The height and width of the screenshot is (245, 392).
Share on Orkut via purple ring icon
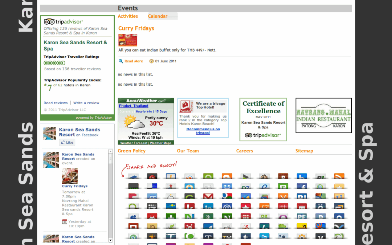283,216
